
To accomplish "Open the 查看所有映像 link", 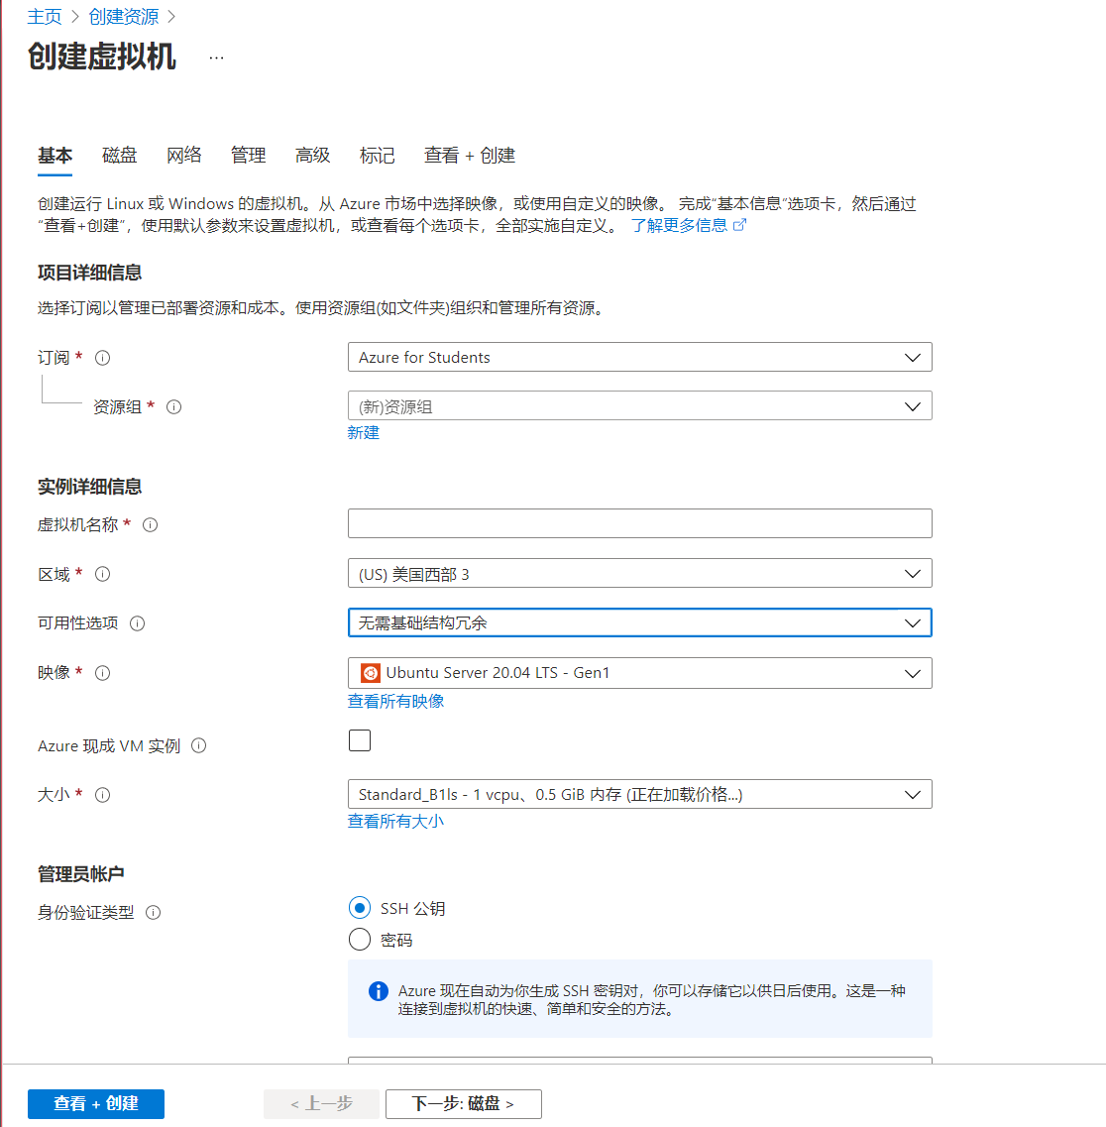I will pos(396,702).
